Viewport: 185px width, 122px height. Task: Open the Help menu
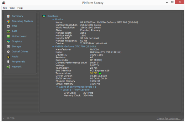point(20,8)
